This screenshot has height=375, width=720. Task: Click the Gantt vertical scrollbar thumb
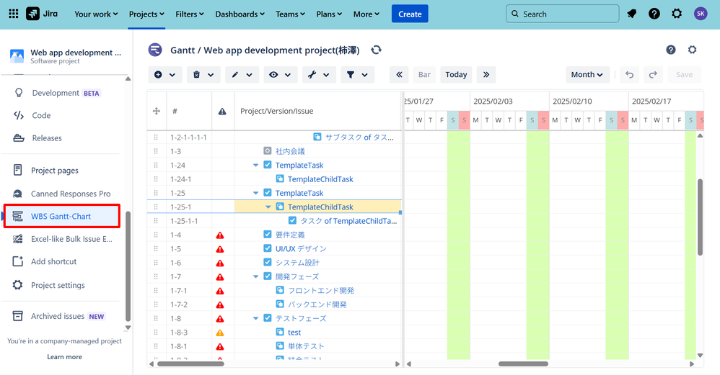click(700, 217)
